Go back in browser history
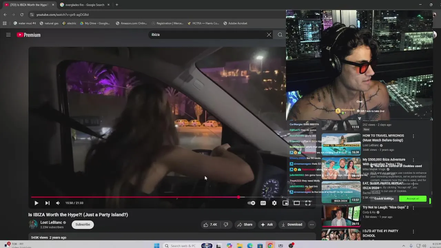The image size is (441, 248). coord(5,14)
